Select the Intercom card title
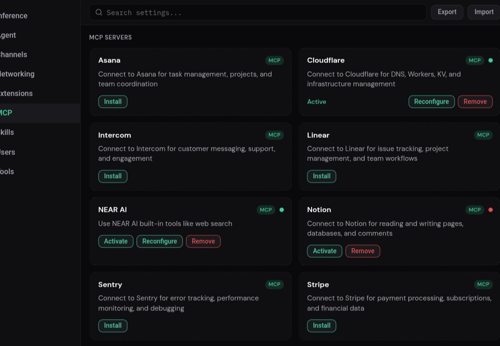Viewport: 500px width, 346px height. pyautogui.click(x=114, y=135)
